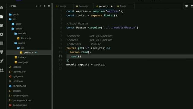The width and height of the screenshot is (193, 109).
Task: Select the person.js editor tab
Action: pos(104,6)
